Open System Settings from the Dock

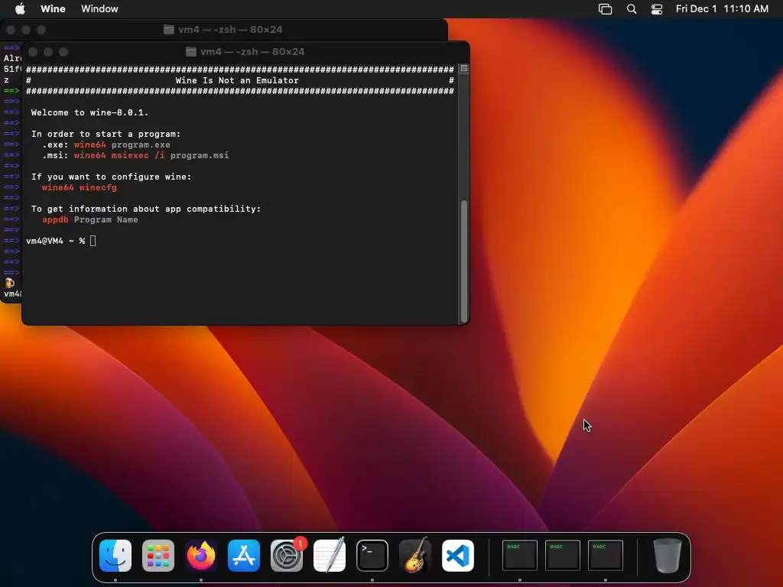pos(287,555)
